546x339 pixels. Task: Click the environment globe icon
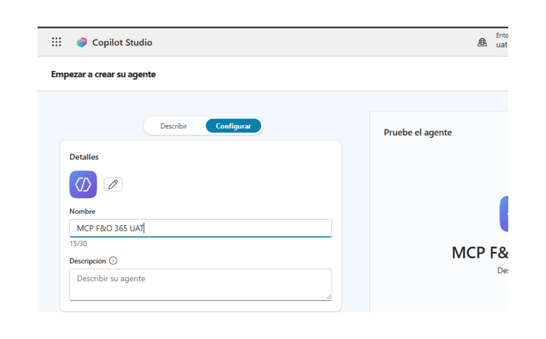point(482,43)
